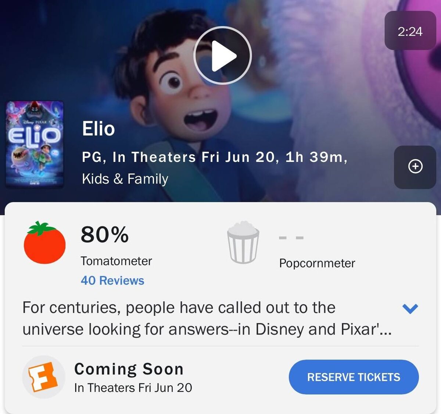This screenshot has height=414, width=441.
Task: Tap the Coming Soon heading
Action: (129, 369)
